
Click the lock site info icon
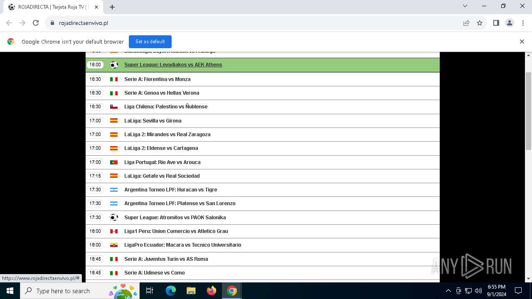[x=52, y=23]
